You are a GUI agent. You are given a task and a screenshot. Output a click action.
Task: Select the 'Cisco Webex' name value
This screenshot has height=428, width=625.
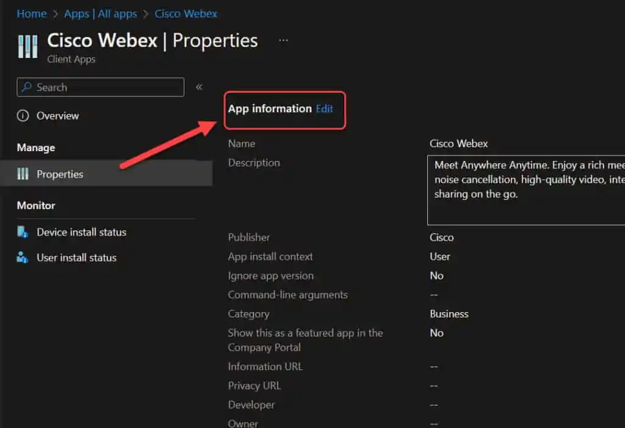coord(459,143)
